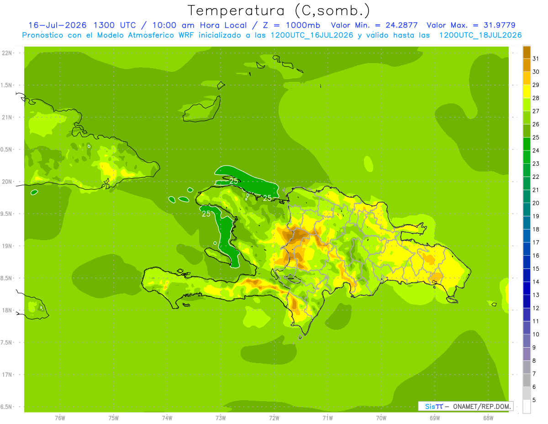Click legend value 29
The height and width of the screenshot is (424, 548).
(536, 85)
